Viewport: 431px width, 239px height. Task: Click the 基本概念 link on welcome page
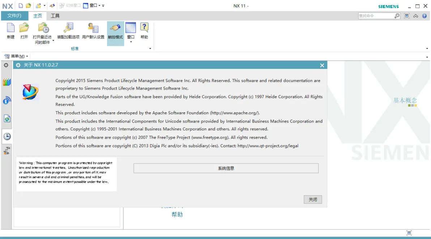(x=405, y=100)
